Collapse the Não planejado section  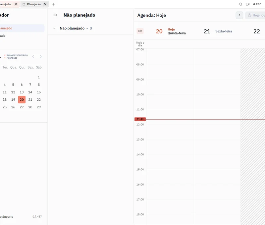54,28
